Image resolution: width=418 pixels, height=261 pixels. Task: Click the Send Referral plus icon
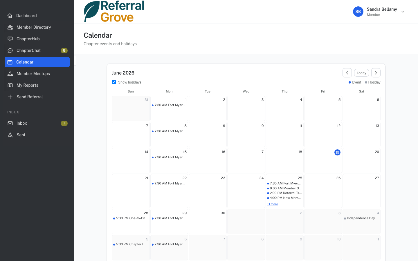click(10, 97)
